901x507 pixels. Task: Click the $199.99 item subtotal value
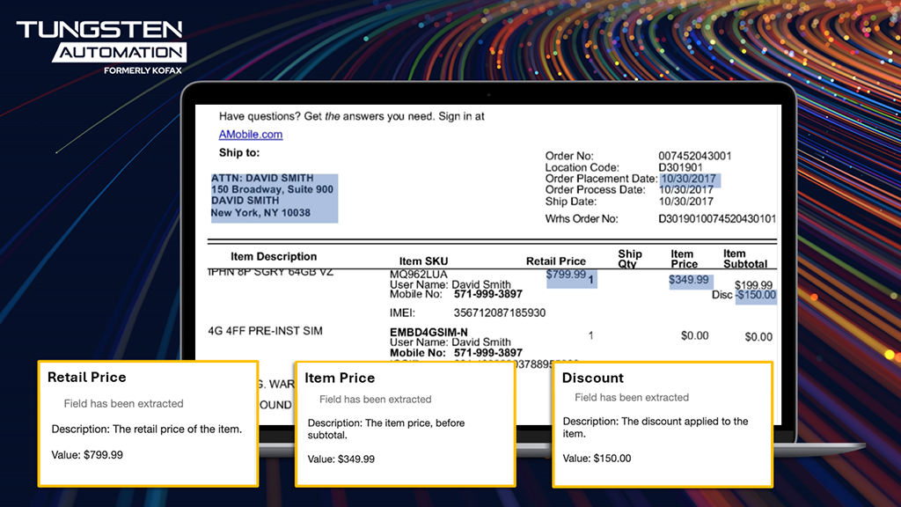pos(753,285)
